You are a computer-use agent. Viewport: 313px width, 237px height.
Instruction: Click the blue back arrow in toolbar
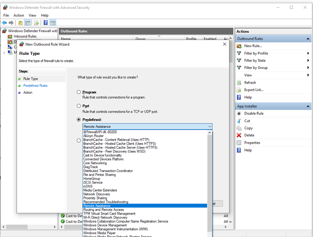[4, 23]
